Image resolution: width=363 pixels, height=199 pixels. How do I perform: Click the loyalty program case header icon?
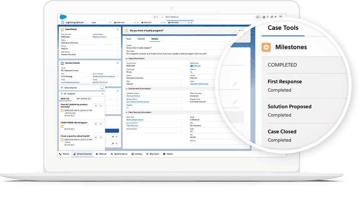[x=127, y=31]
